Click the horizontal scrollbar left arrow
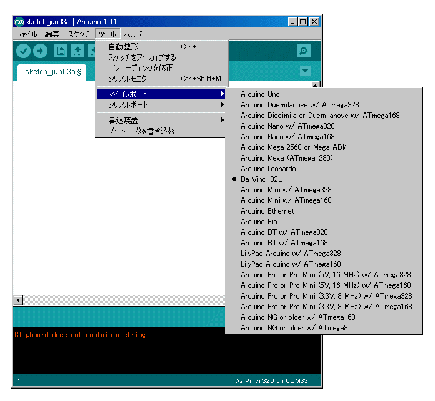Image resolution: width=435 pixels, height=401 pixels. click(x=18, y=300)
